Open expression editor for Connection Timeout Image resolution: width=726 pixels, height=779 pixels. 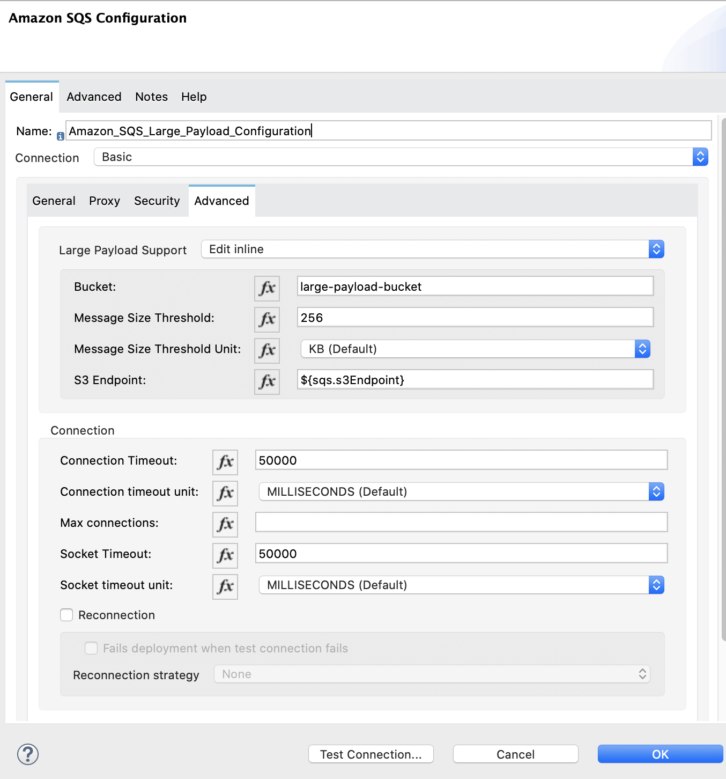pyautogui.click(x=225, y=462)
